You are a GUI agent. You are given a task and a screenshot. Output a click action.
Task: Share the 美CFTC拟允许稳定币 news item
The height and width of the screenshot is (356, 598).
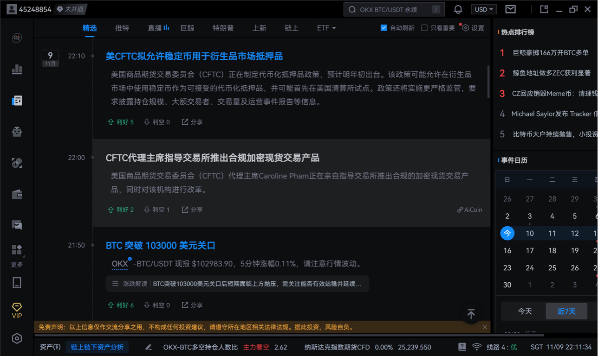pyautogui.click(x=192, y=122)
